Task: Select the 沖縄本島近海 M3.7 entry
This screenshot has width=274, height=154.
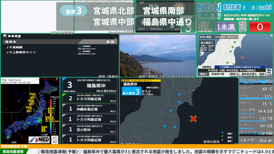Action: click(90, 109)
